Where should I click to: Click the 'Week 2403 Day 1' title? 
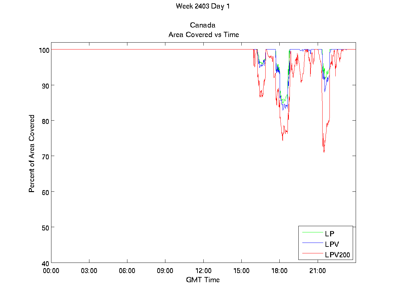tap(203, 6)
